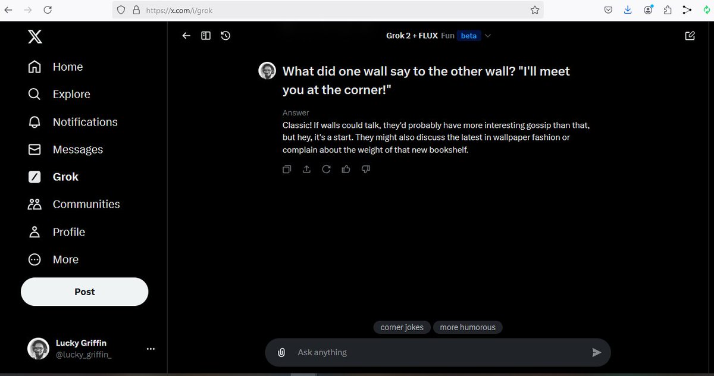
Task: Click the address bar lock icon
Action: [x=136, y=10]
